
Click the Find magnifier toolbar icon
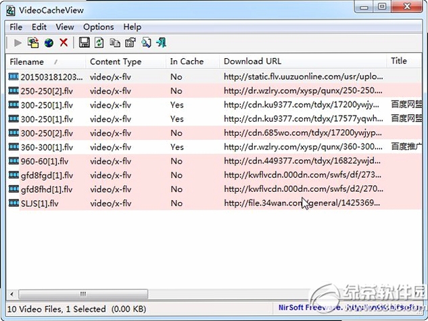point(146,43)
